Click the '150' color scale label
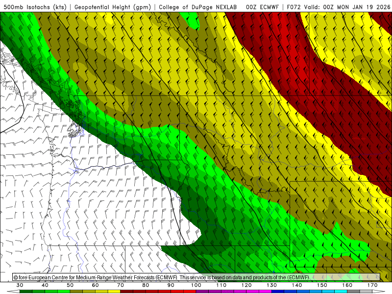392x294 pixels. (322, 285)
